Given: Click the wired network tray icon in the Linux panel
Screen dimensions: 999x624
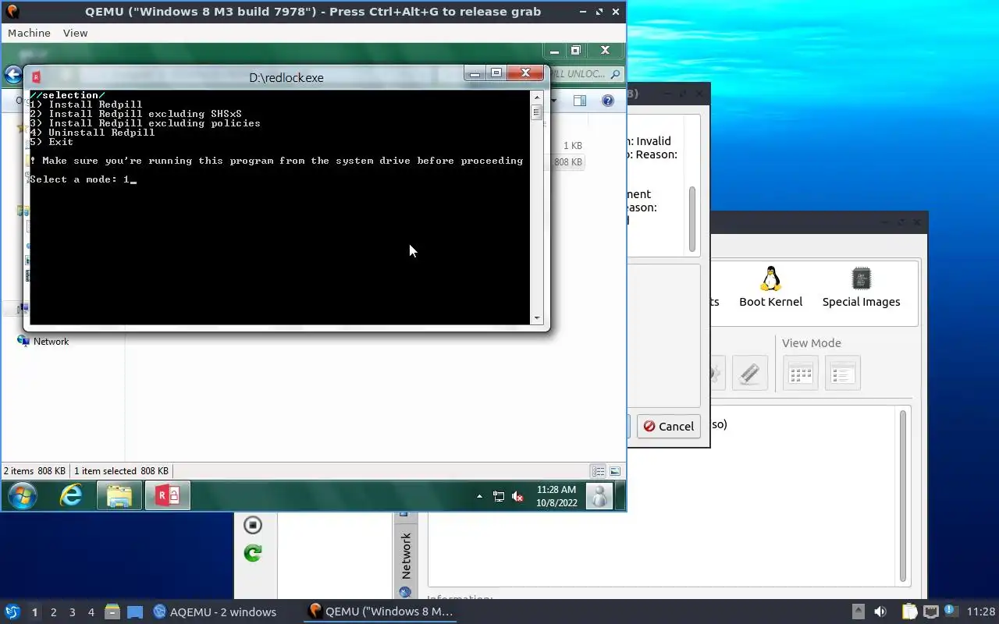Looking at the screenshot, I should click(x=931, y=612).
